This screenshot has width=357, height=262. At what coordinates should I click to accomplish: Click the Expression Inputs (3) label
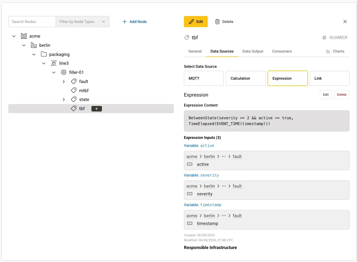[x=202, y=138]
